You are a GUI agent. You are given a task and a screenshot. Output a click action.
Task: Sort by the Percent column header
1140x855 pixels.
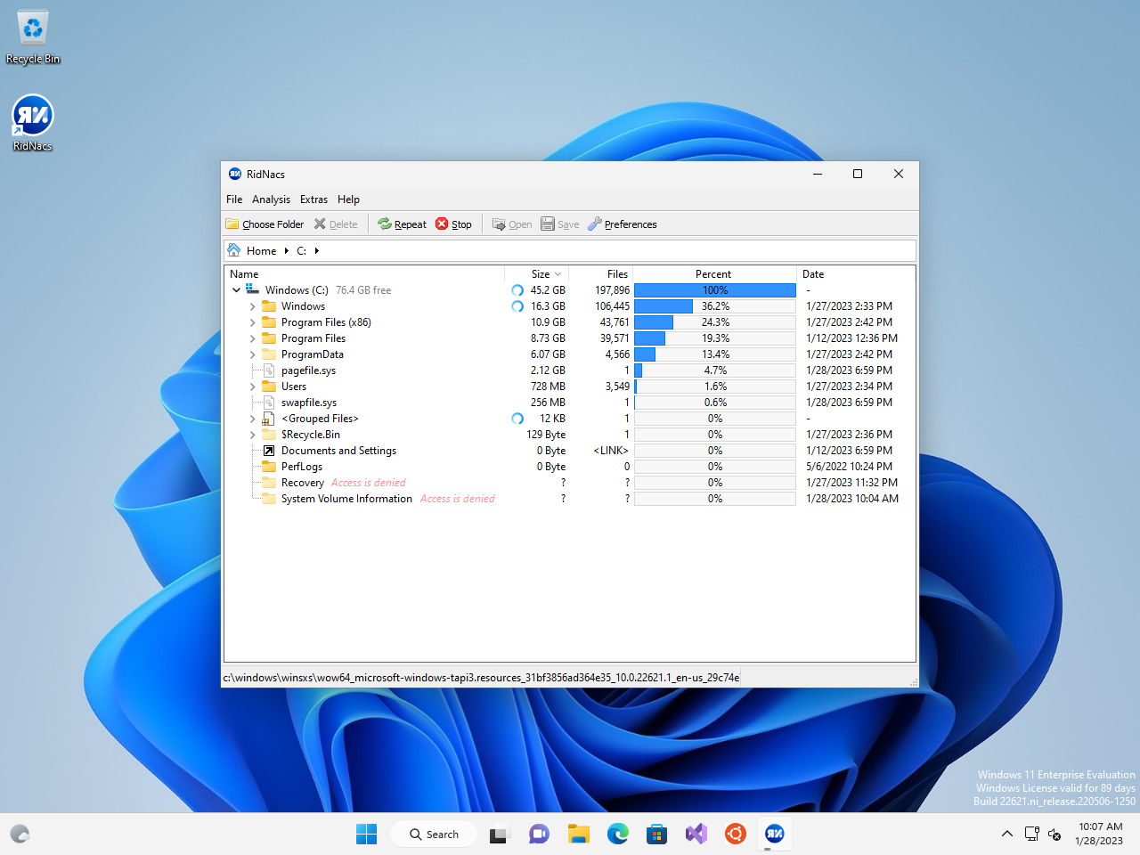[x=714, y=274]
